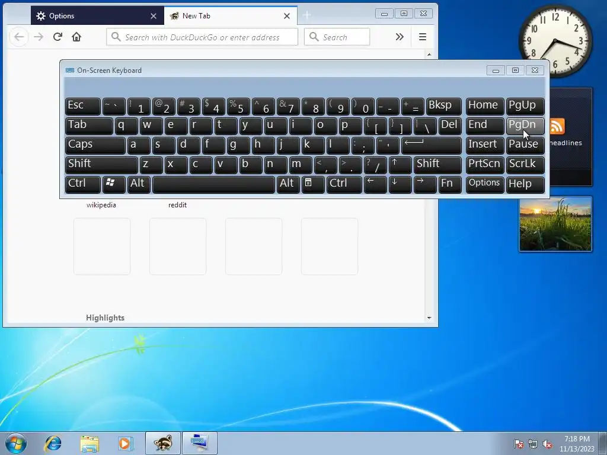
Task: Click the muted volume tray icon
Action: (x=547, y=444)
